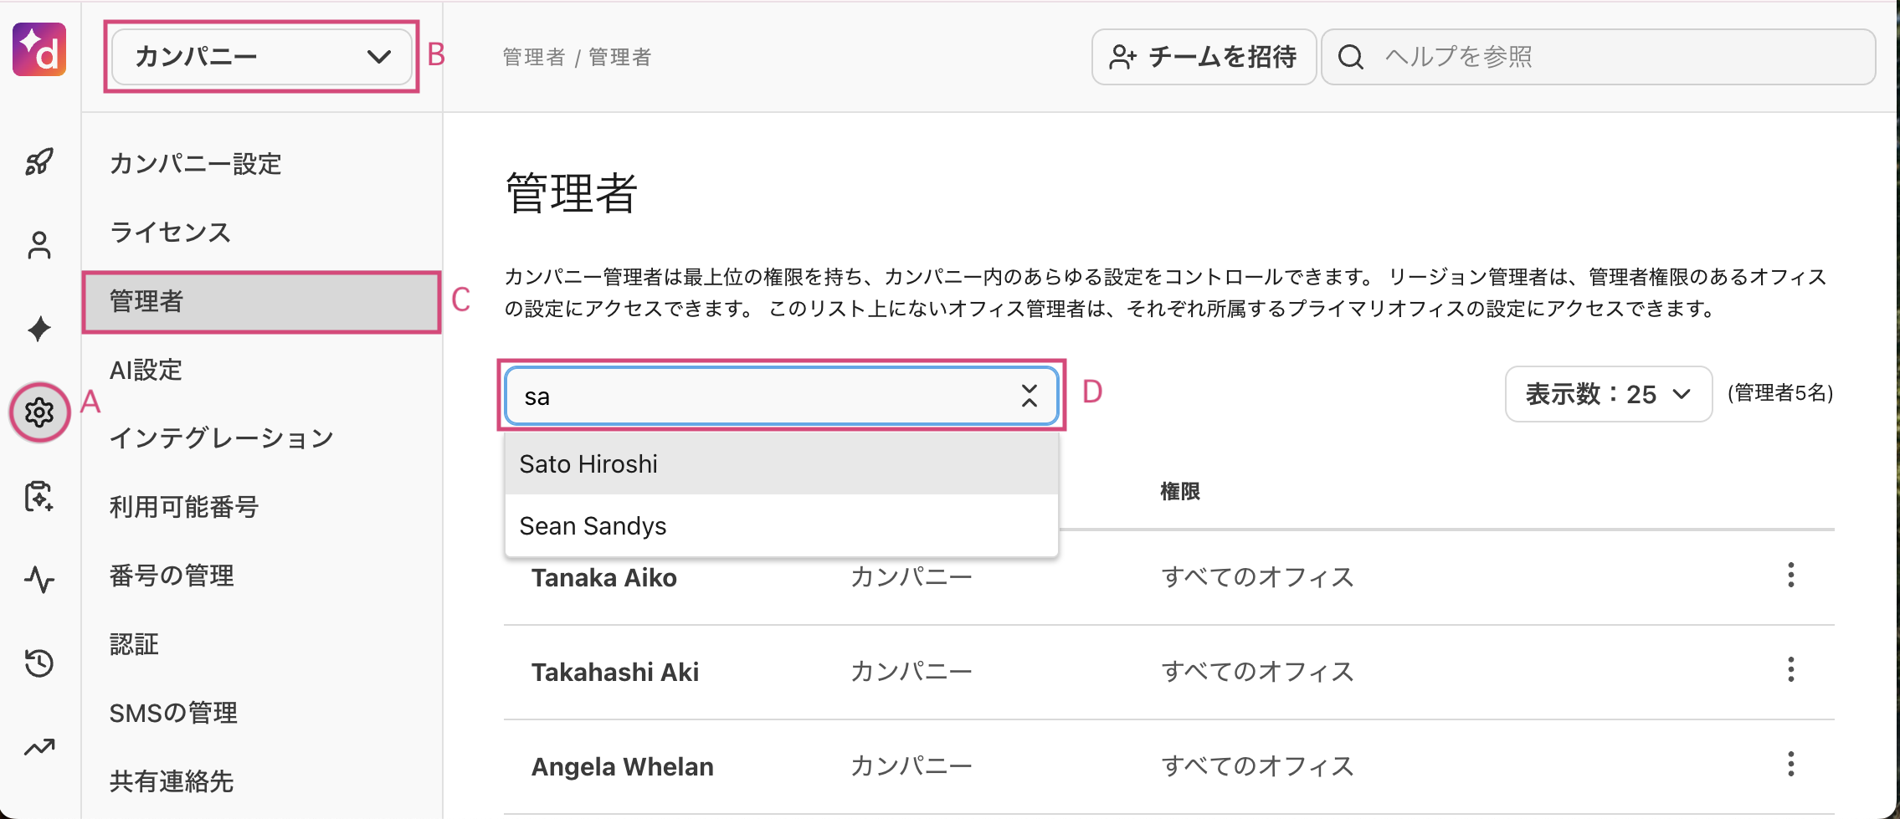Click the 管理者 breadcrumb link
This screenshot has width=1900, height=819.
click(533, 56)
